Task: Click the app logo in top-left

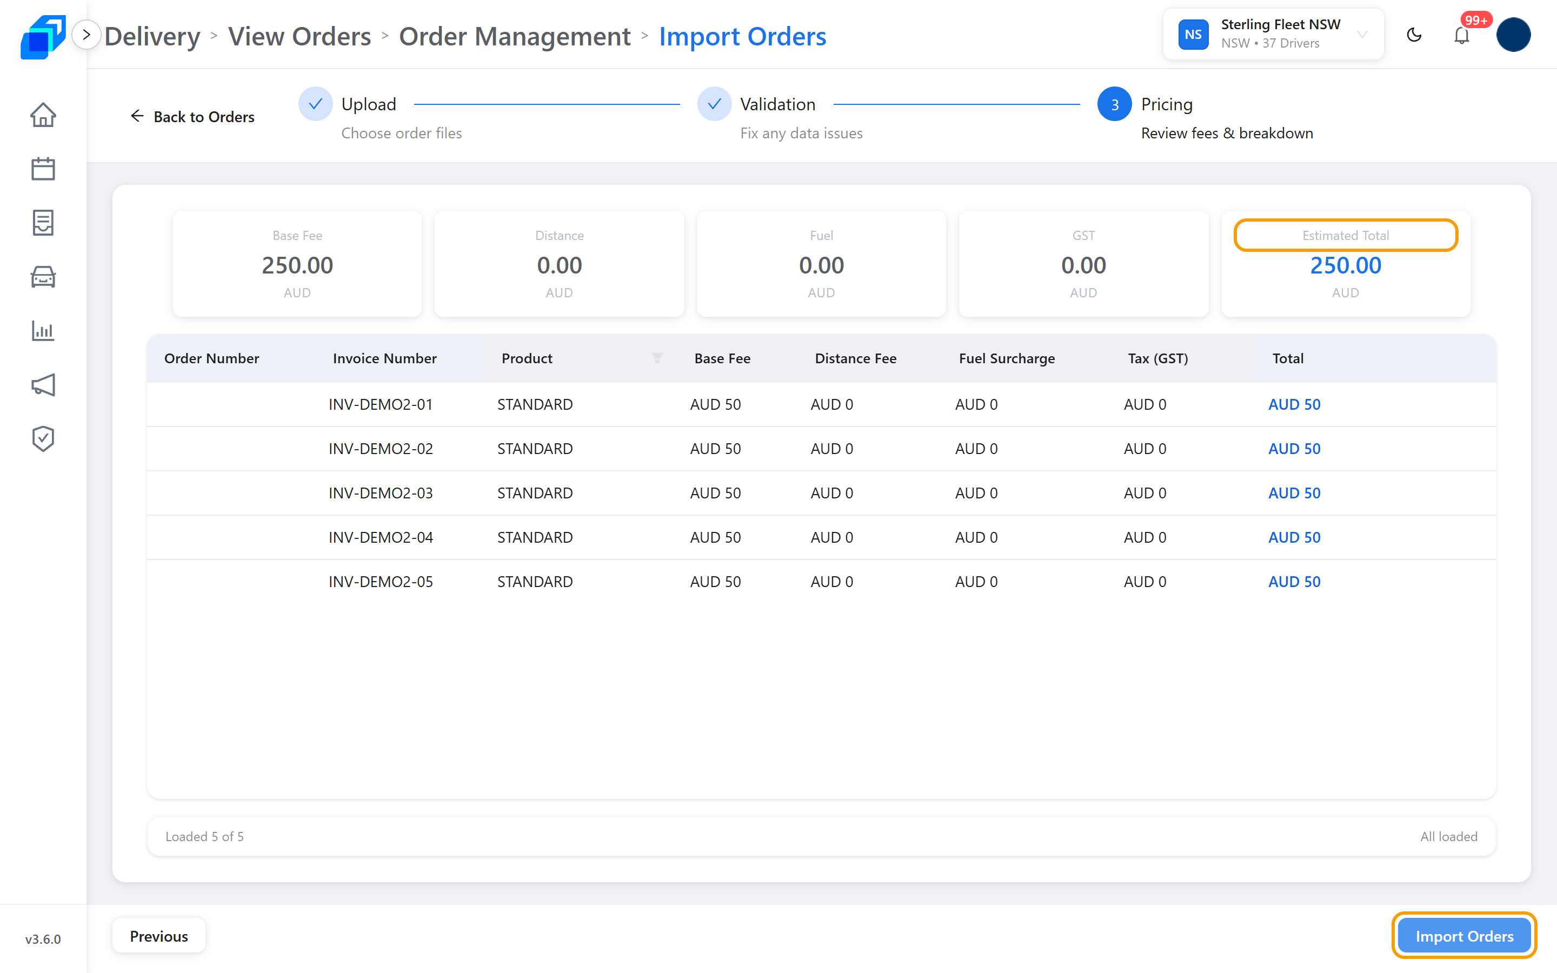Action: [x=43, y=36]
